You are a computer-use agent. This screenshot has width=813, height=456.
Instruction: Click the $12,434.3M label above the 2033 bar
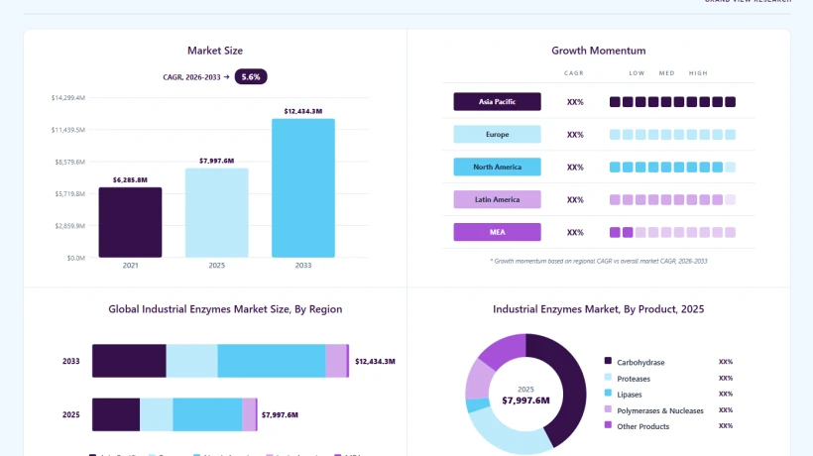click(x=303, y=111)
